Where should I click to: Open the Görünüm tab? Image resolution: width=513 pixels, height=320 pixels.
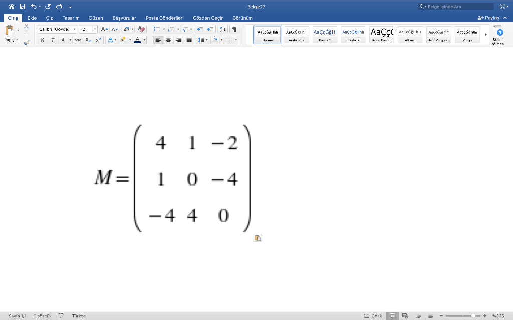coord(243,18)
